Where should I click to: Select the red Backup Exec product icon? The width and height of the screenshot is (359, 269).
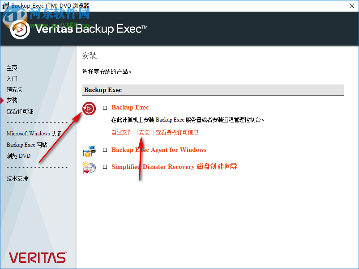(x=89, y=109)
